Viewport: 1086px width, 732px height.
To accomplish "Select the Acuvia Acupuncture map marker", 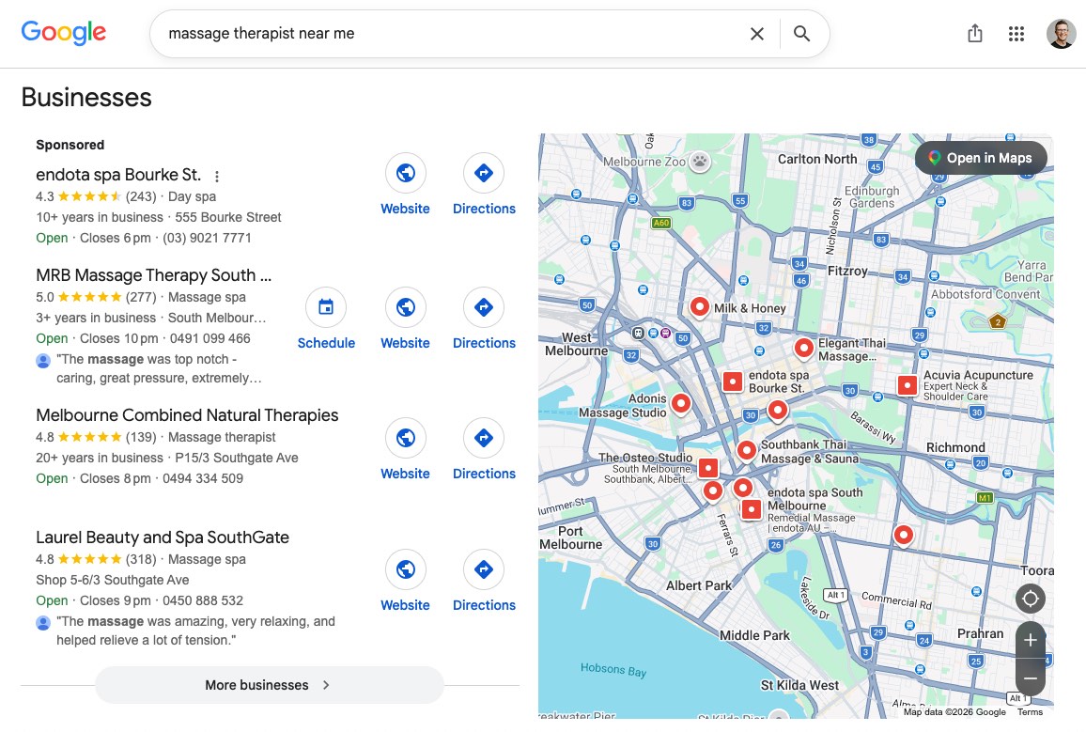I will pos(908,385).
